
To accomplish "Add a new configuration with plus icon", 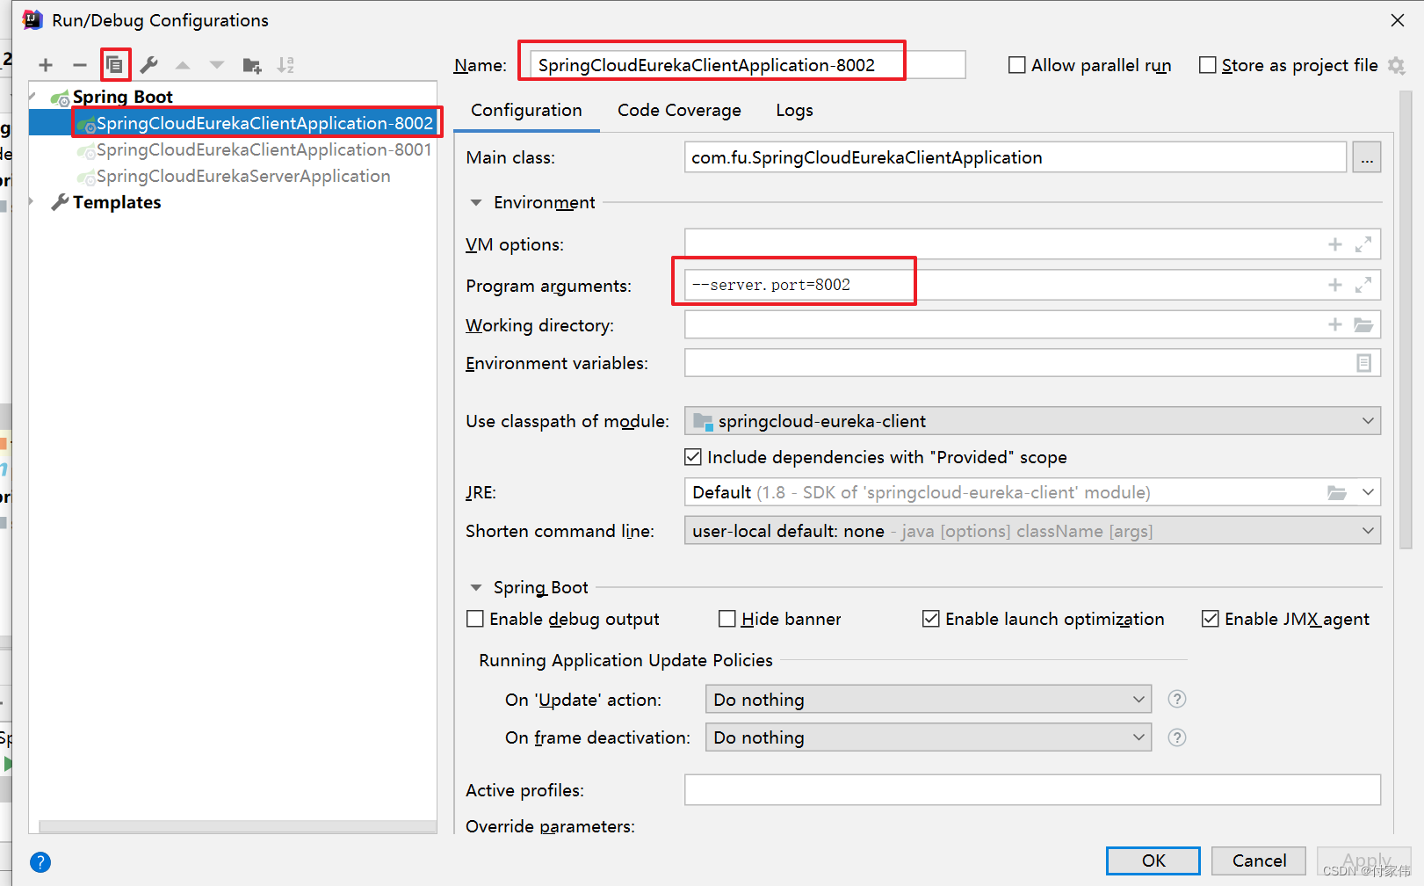I will 46,65.
